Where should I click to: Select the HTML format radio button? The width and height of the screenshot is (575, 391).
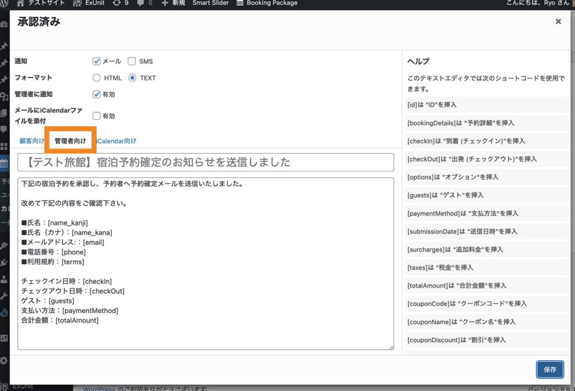coord(97,78)
